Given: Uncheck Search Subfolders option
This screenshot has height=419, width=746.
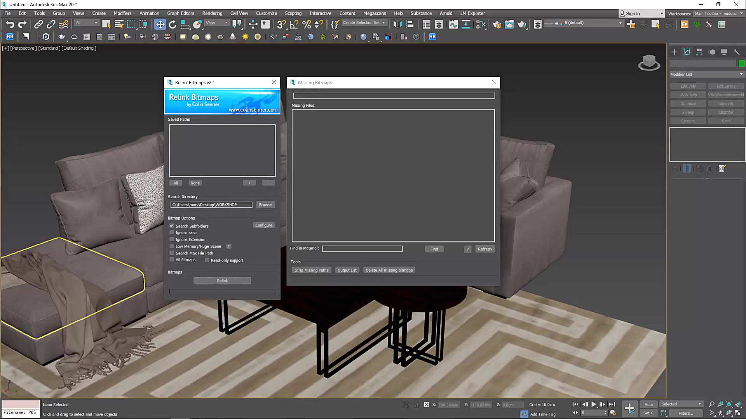Looking at the screenshot, I should coord(172,226).
